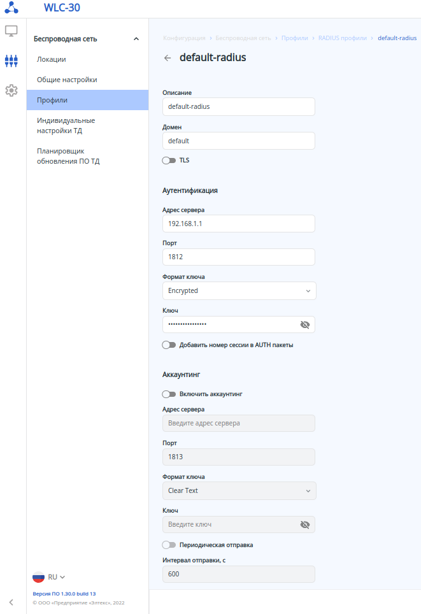Screen dimensions: 421x614
Task: Collapse the Беспроводная сеть menu section
Action: click(x=136, y=39)
